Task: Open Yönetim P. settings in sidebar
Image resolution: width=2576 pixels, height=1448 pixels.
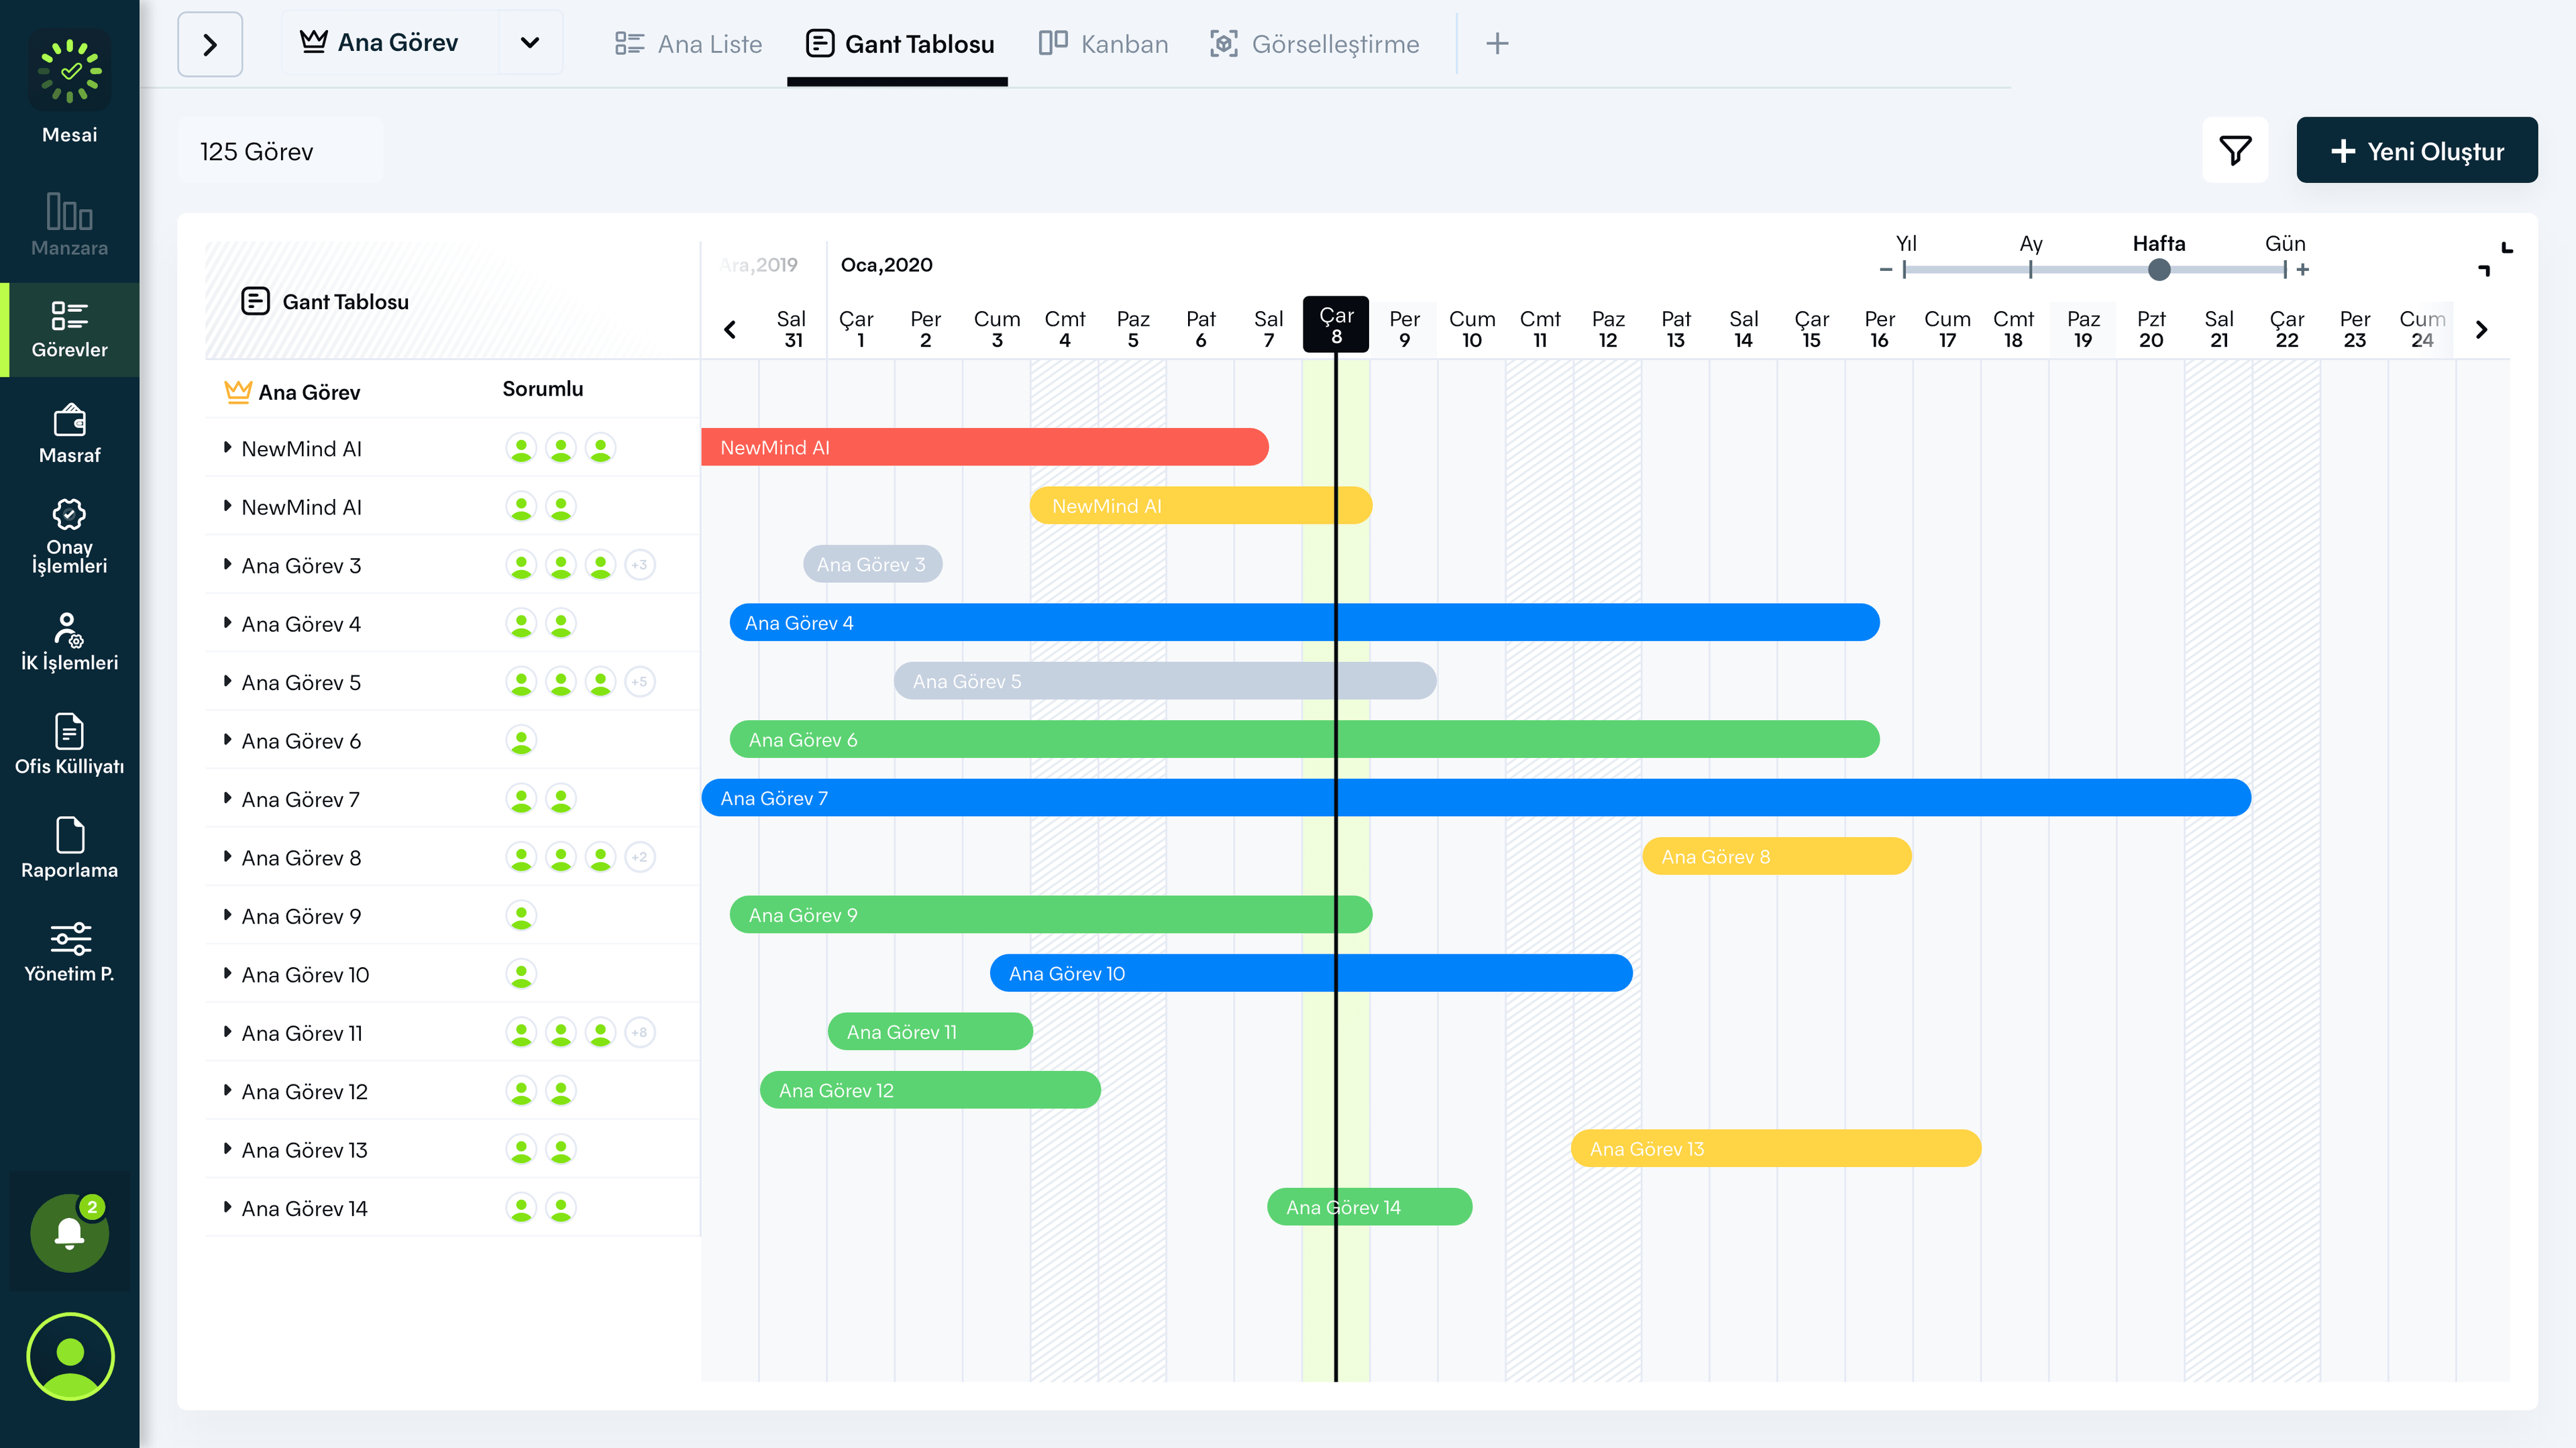Action: point(69,951)
